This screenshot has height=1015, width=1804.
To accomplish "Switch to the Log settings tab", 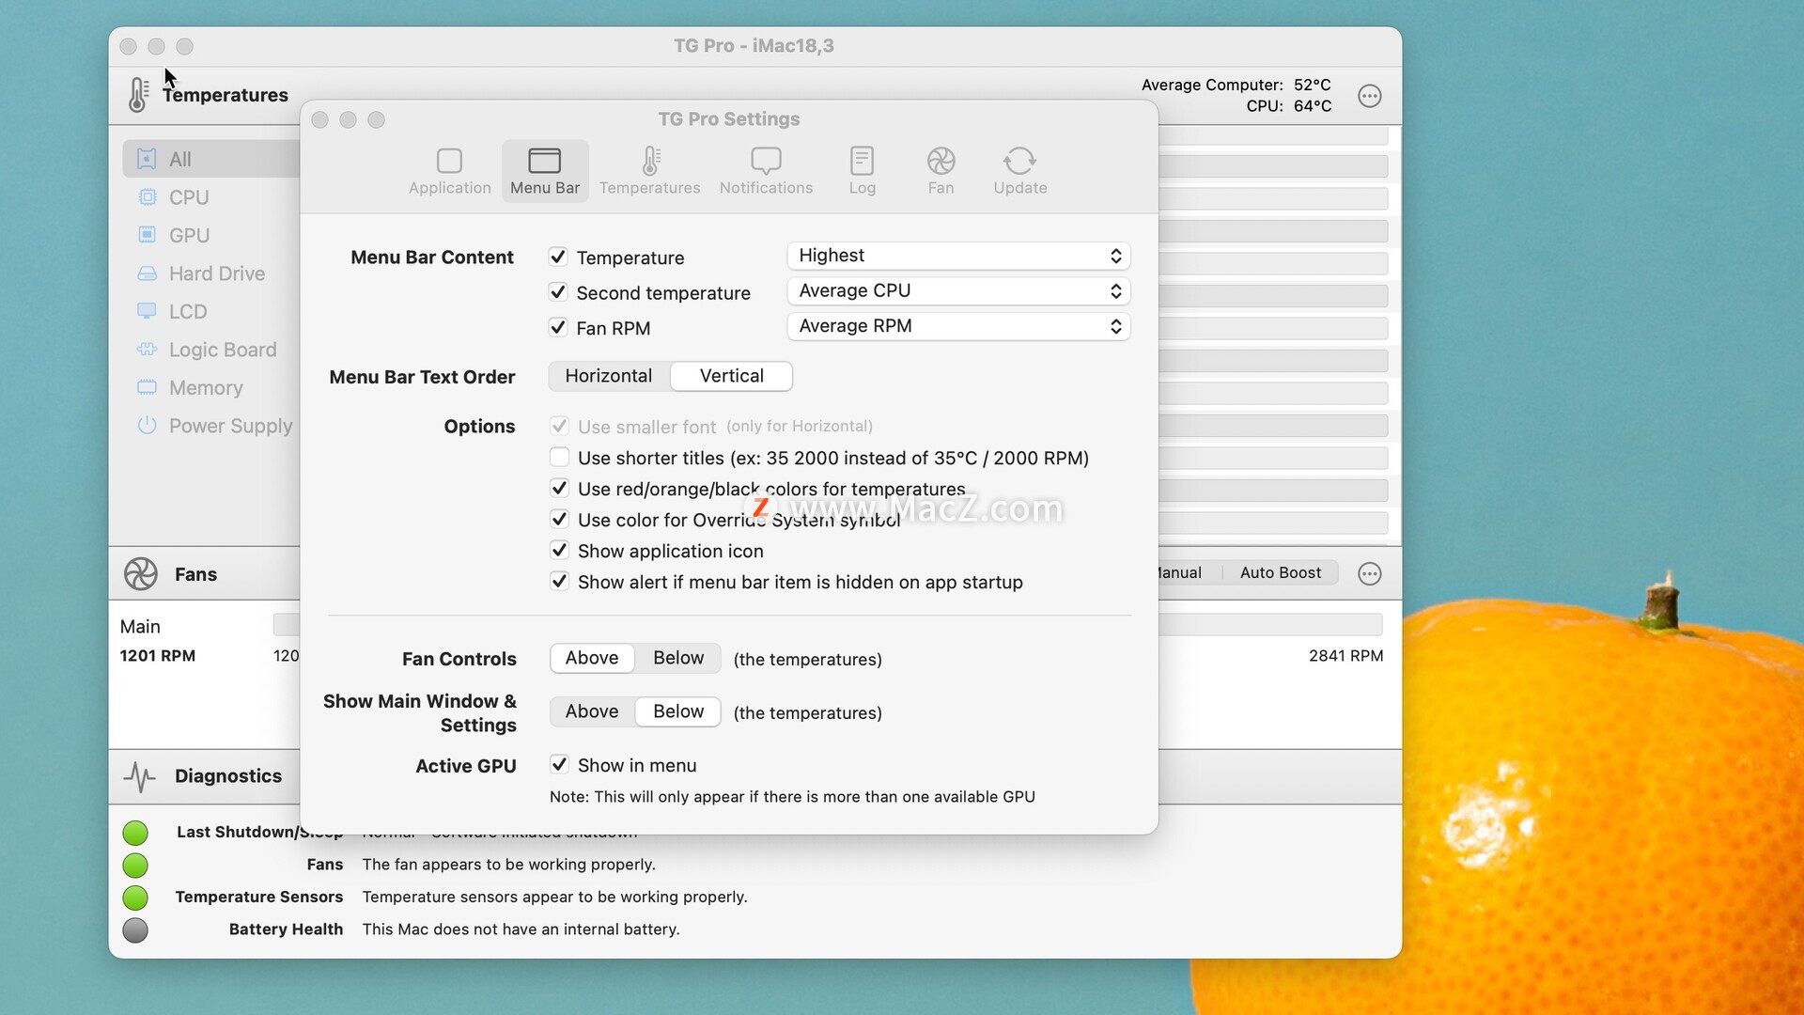I will 862,171.
